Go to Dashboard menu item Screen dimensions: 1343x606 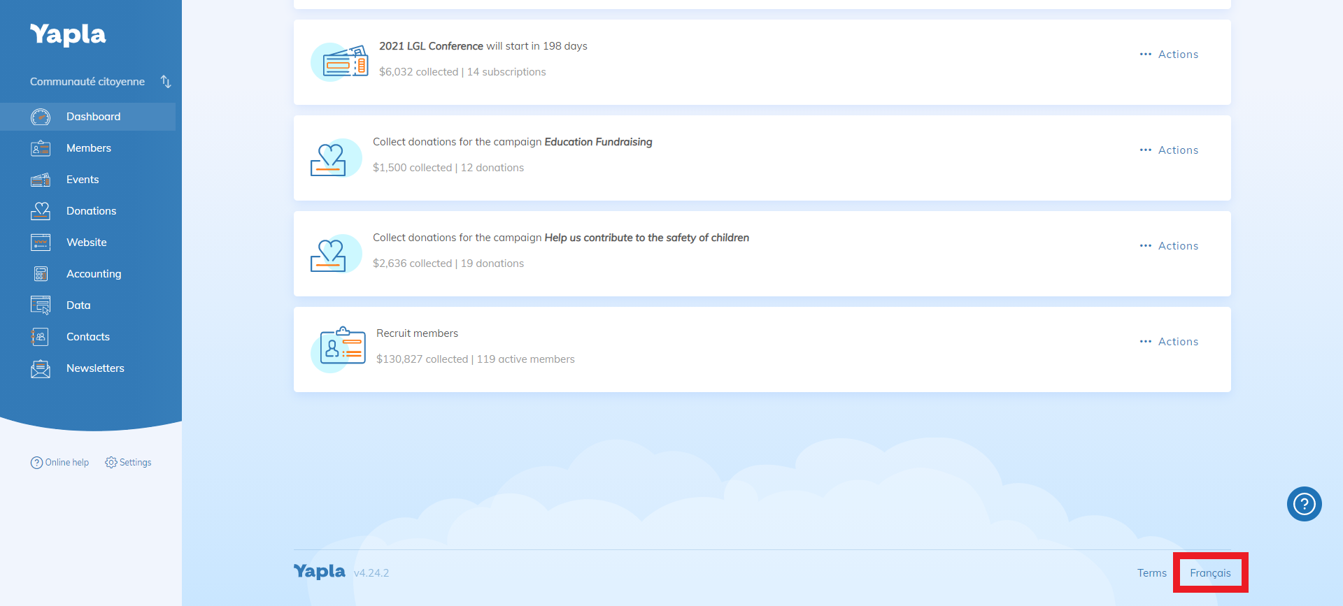coord(88,117)
